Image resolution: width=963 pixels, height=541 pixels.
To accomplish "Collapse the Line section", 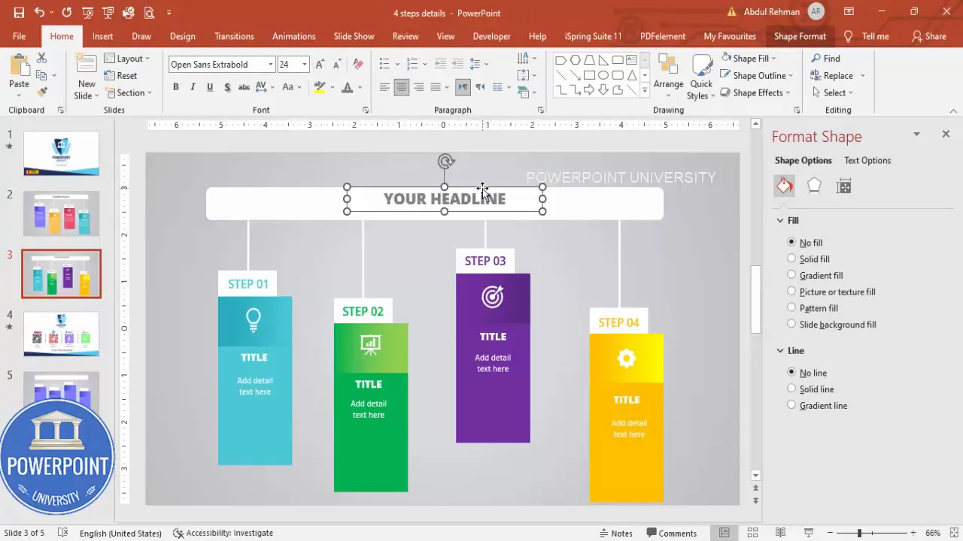I will [780, 350].
